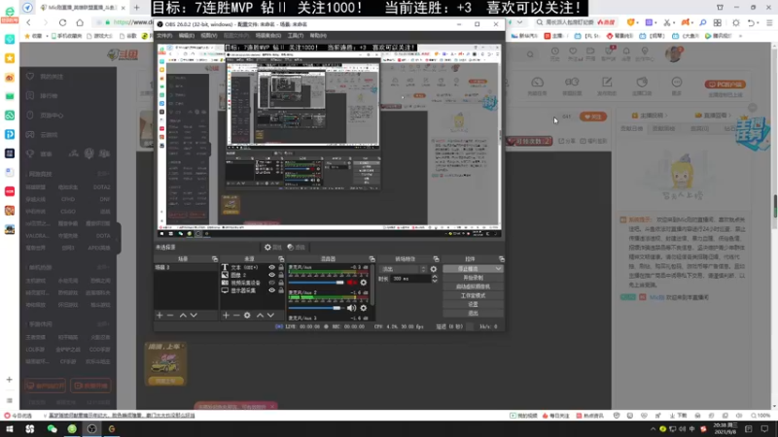Go to browser home page
Viewport: 778px width, 437px height.
80,22
